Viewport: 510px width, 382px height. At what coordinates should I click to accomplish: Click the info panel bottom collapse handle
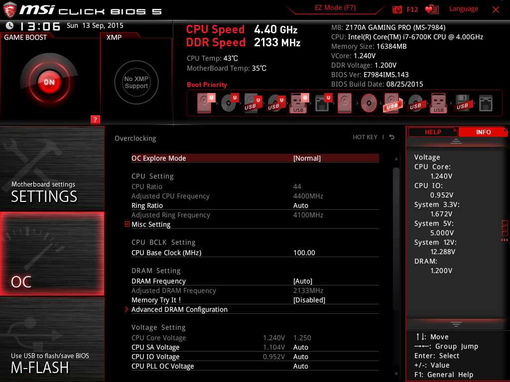click(x=456, y=324)
